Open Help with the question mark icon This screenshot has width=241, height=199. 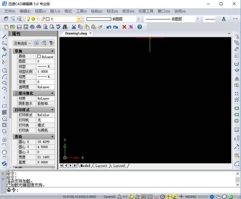pyautogui.click(x=140, y=27)
